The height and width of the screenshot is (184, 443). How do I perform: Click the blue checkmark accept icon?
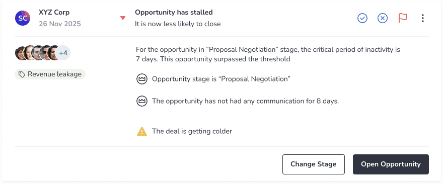point(362,18)
